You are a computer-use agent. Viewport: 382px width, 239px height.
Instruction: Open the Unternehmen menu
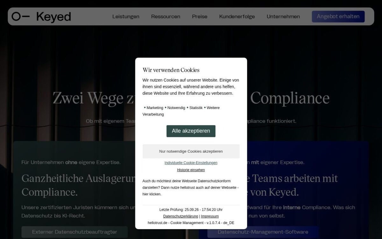pyautogui.click(x=283, y=17)
